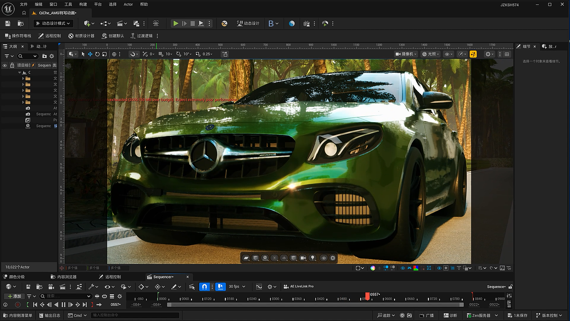Open the 诊断 diagnostics status item

tap(451, 315)
